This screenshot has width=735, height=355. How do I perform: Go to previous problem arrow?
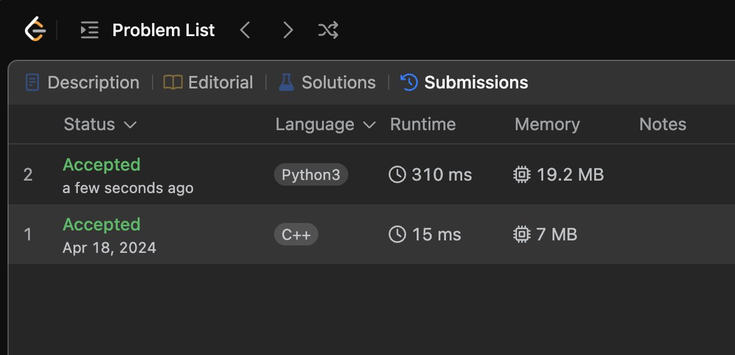pos(245,30)
